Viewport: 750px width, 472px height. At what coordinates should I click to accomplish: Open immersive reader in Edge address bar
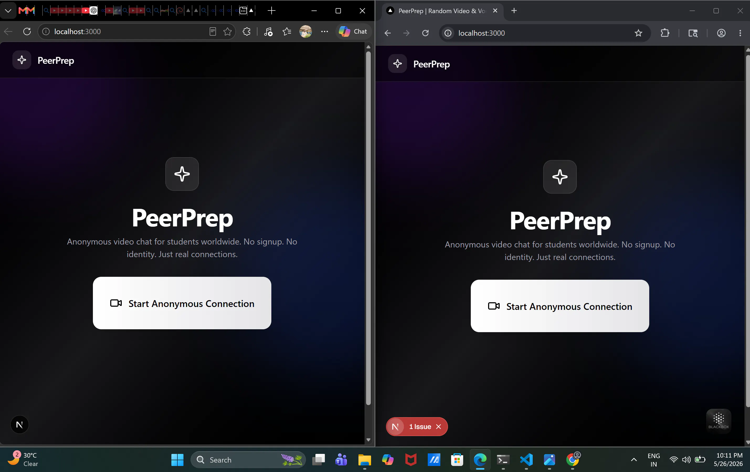click(213, 31)
